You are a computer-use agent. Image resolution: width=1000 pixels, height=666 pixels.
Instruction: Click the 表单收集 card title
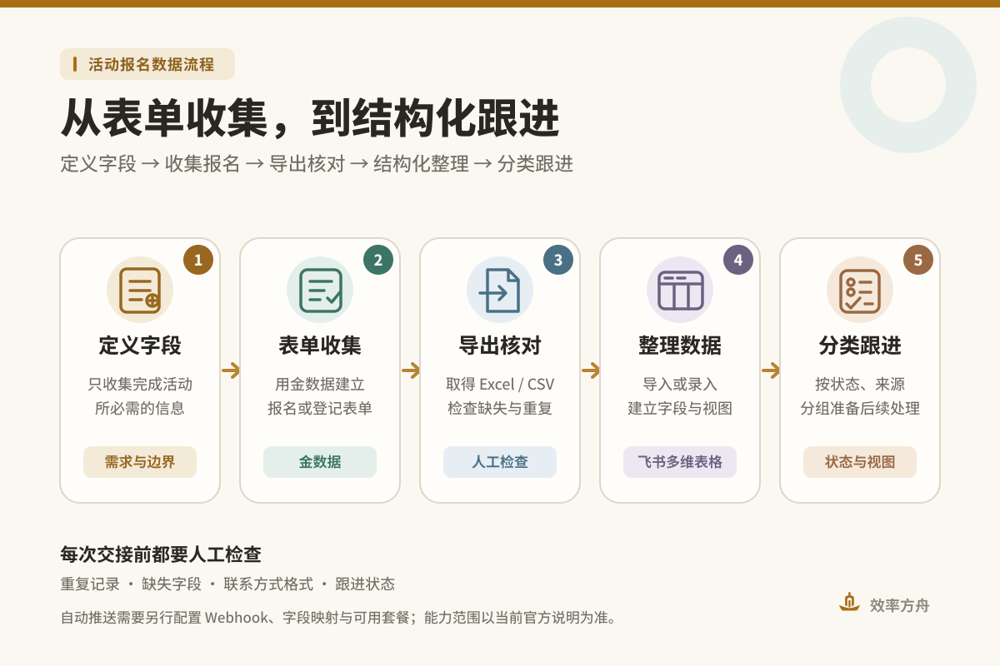click(x=320, y=345)
